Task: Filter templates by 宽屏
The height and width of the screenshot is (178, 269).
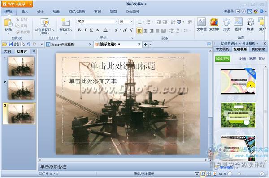Action: [x=252, y=59]
